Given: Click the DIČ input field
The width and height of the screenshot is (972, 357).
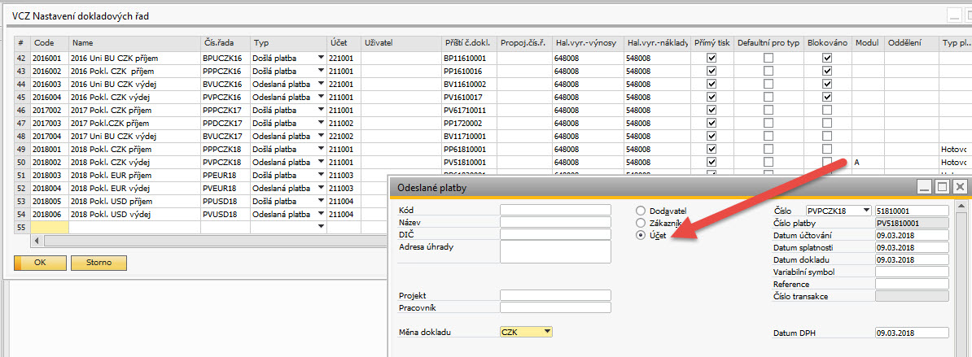Looking at the screenshot, I should pyautogui.click(x=555, y=234).
